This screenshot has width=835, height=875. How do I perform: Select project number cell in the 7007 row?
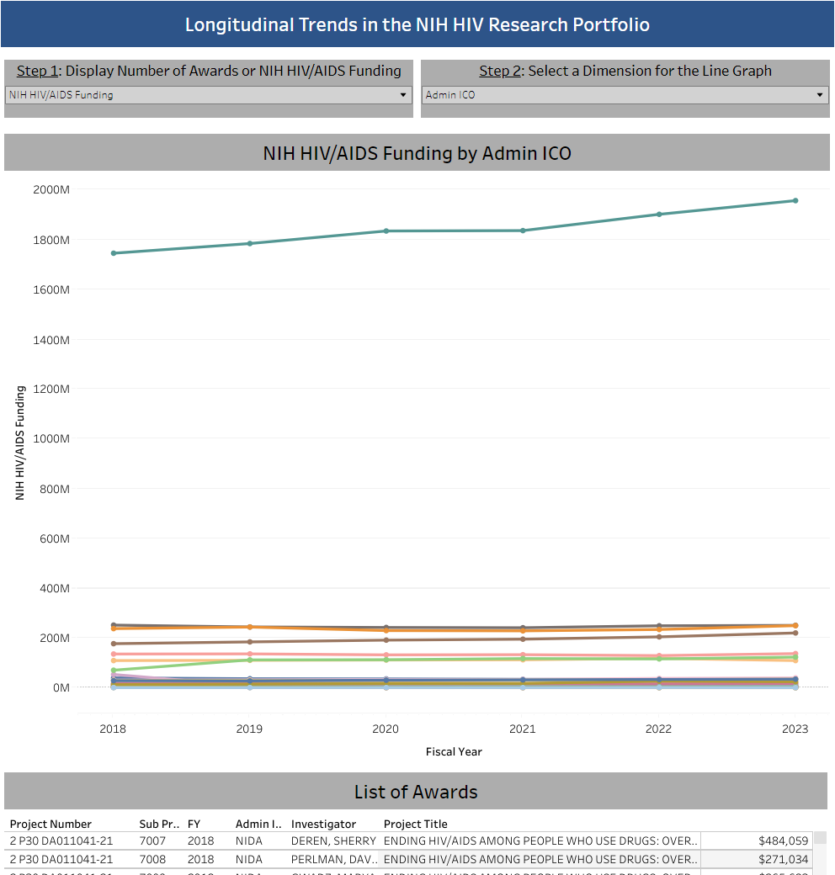pos(61,841)
